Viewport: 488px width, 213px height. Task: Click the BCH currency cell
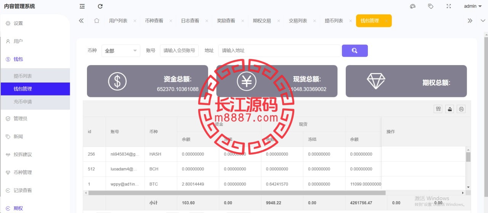pyautogui.click(x=161, y=169)
